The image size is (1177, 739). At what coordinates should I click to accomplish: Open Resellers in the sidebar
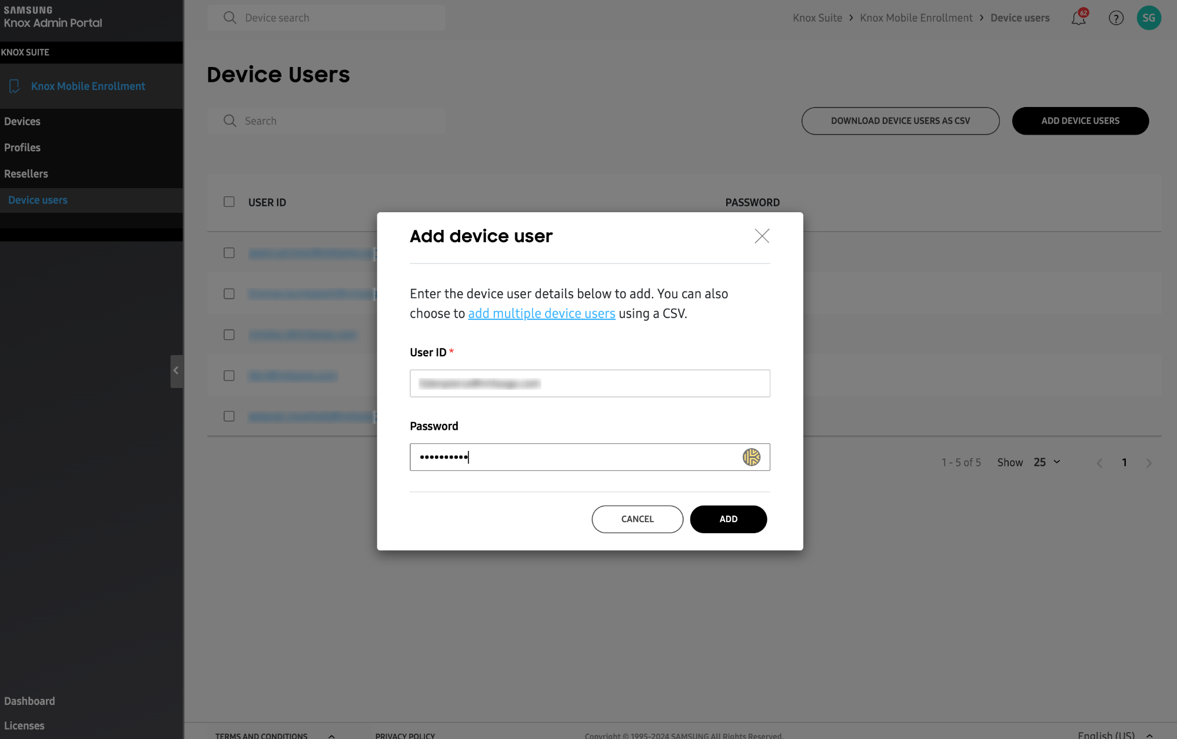(26, 174)
